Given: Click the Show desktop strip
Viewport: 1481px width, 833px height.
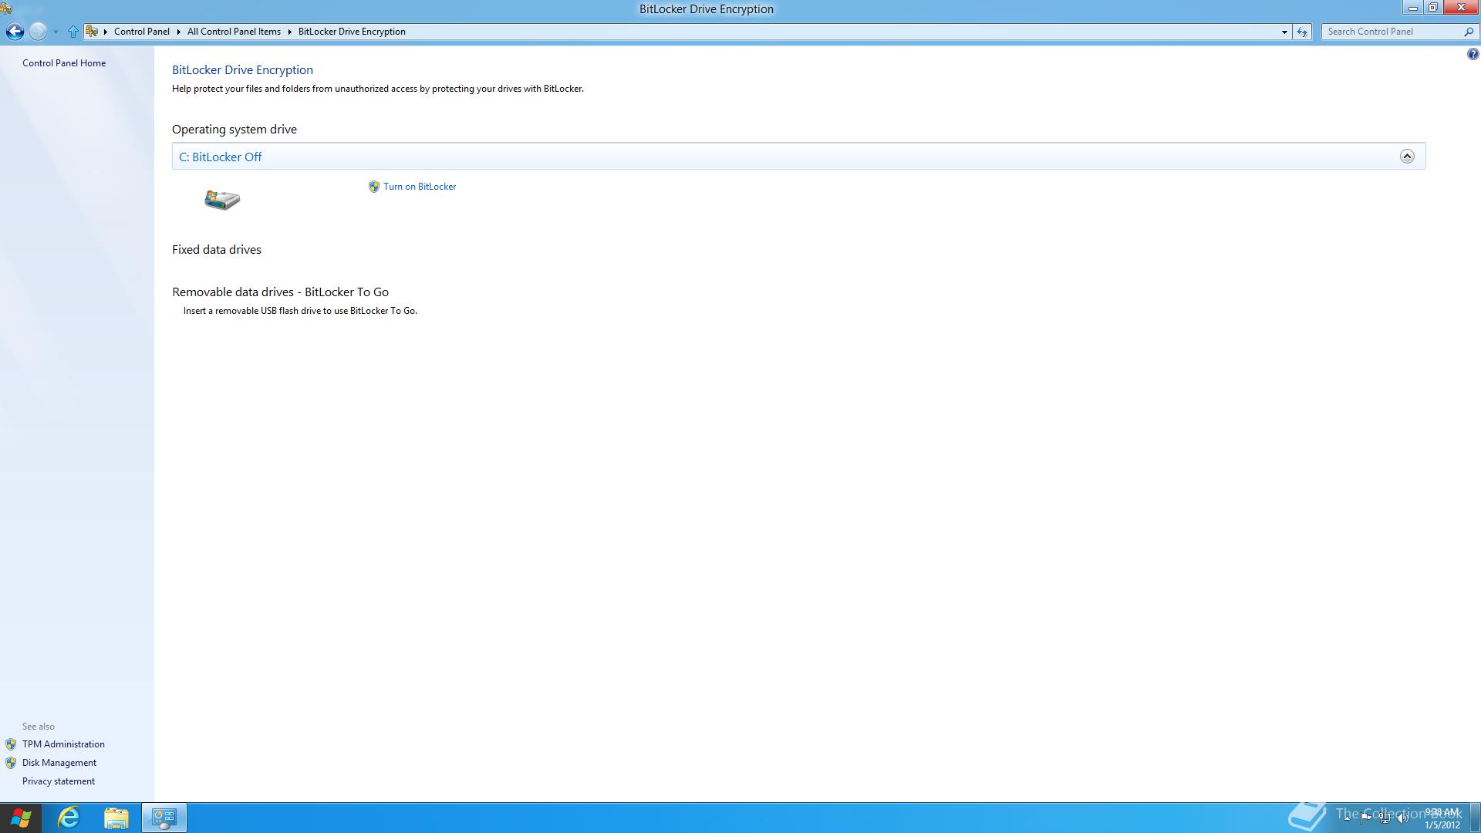Looking at the screenshot, I should (x=1476, y=818).
